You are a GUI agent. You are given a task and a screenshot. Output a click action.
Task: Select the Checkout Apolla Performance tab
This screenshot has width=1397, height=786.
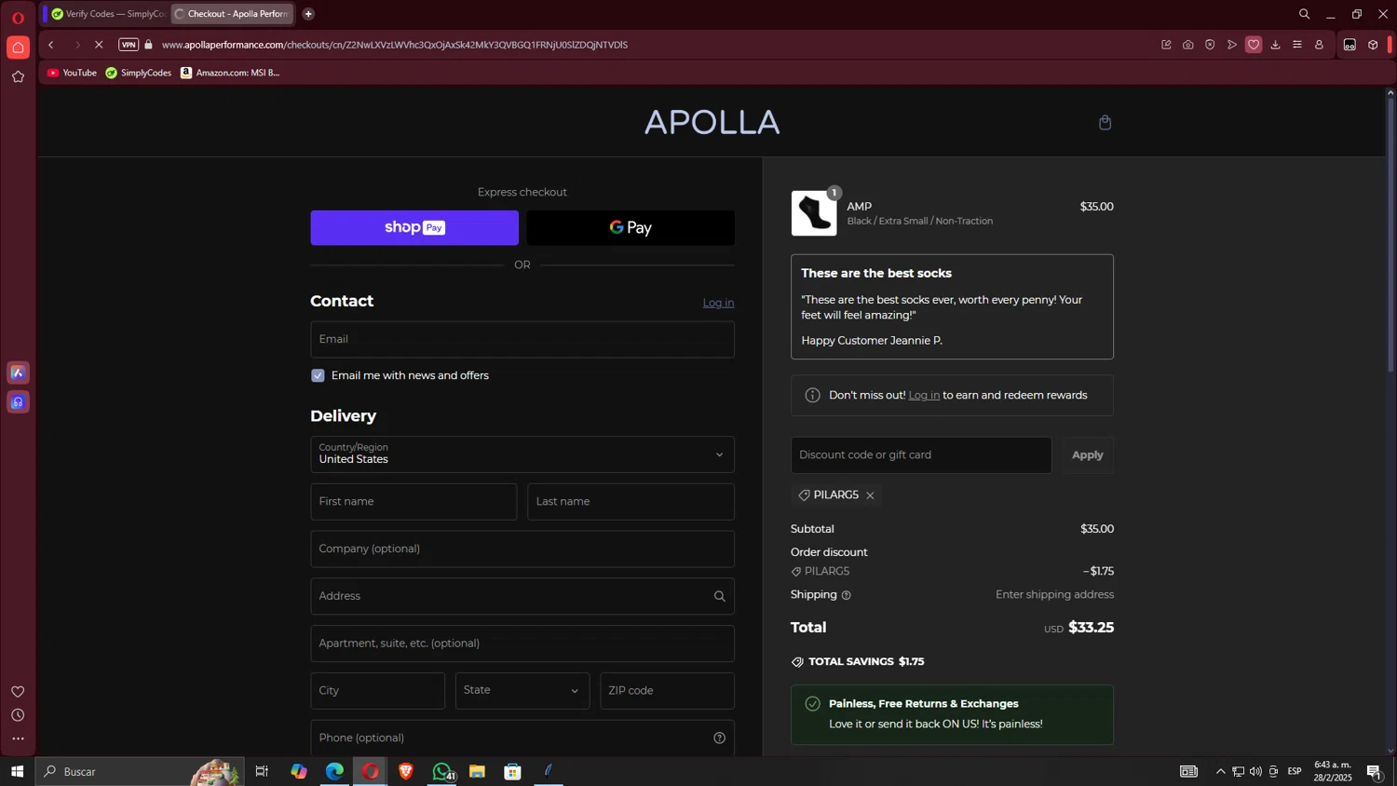[233, 14]
